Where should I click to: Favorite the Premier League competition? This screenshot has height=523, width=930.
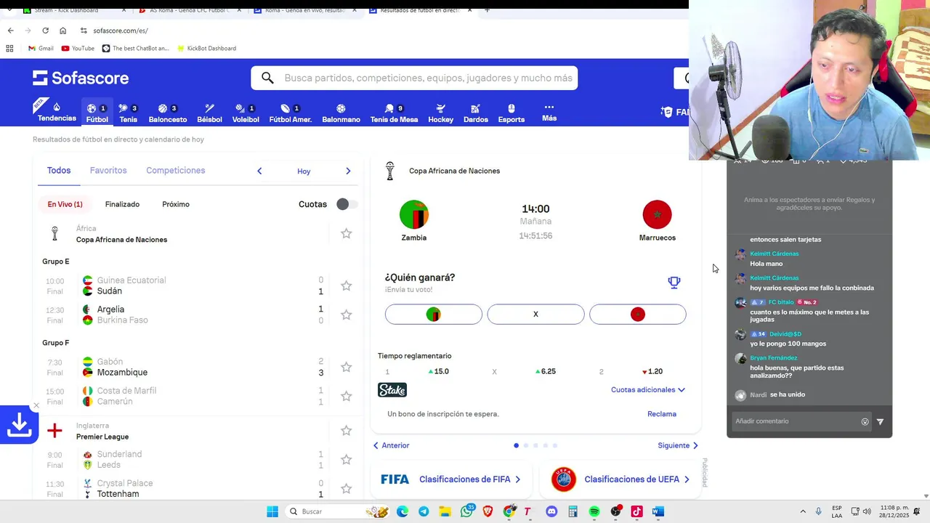coord(347,431)
